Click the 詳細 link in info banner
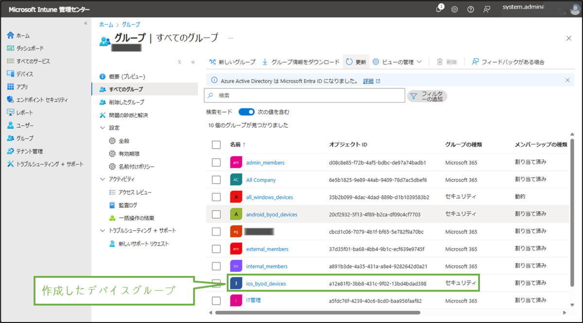Image resolution: width=583 pixels, height=323 pixels. 368,81
